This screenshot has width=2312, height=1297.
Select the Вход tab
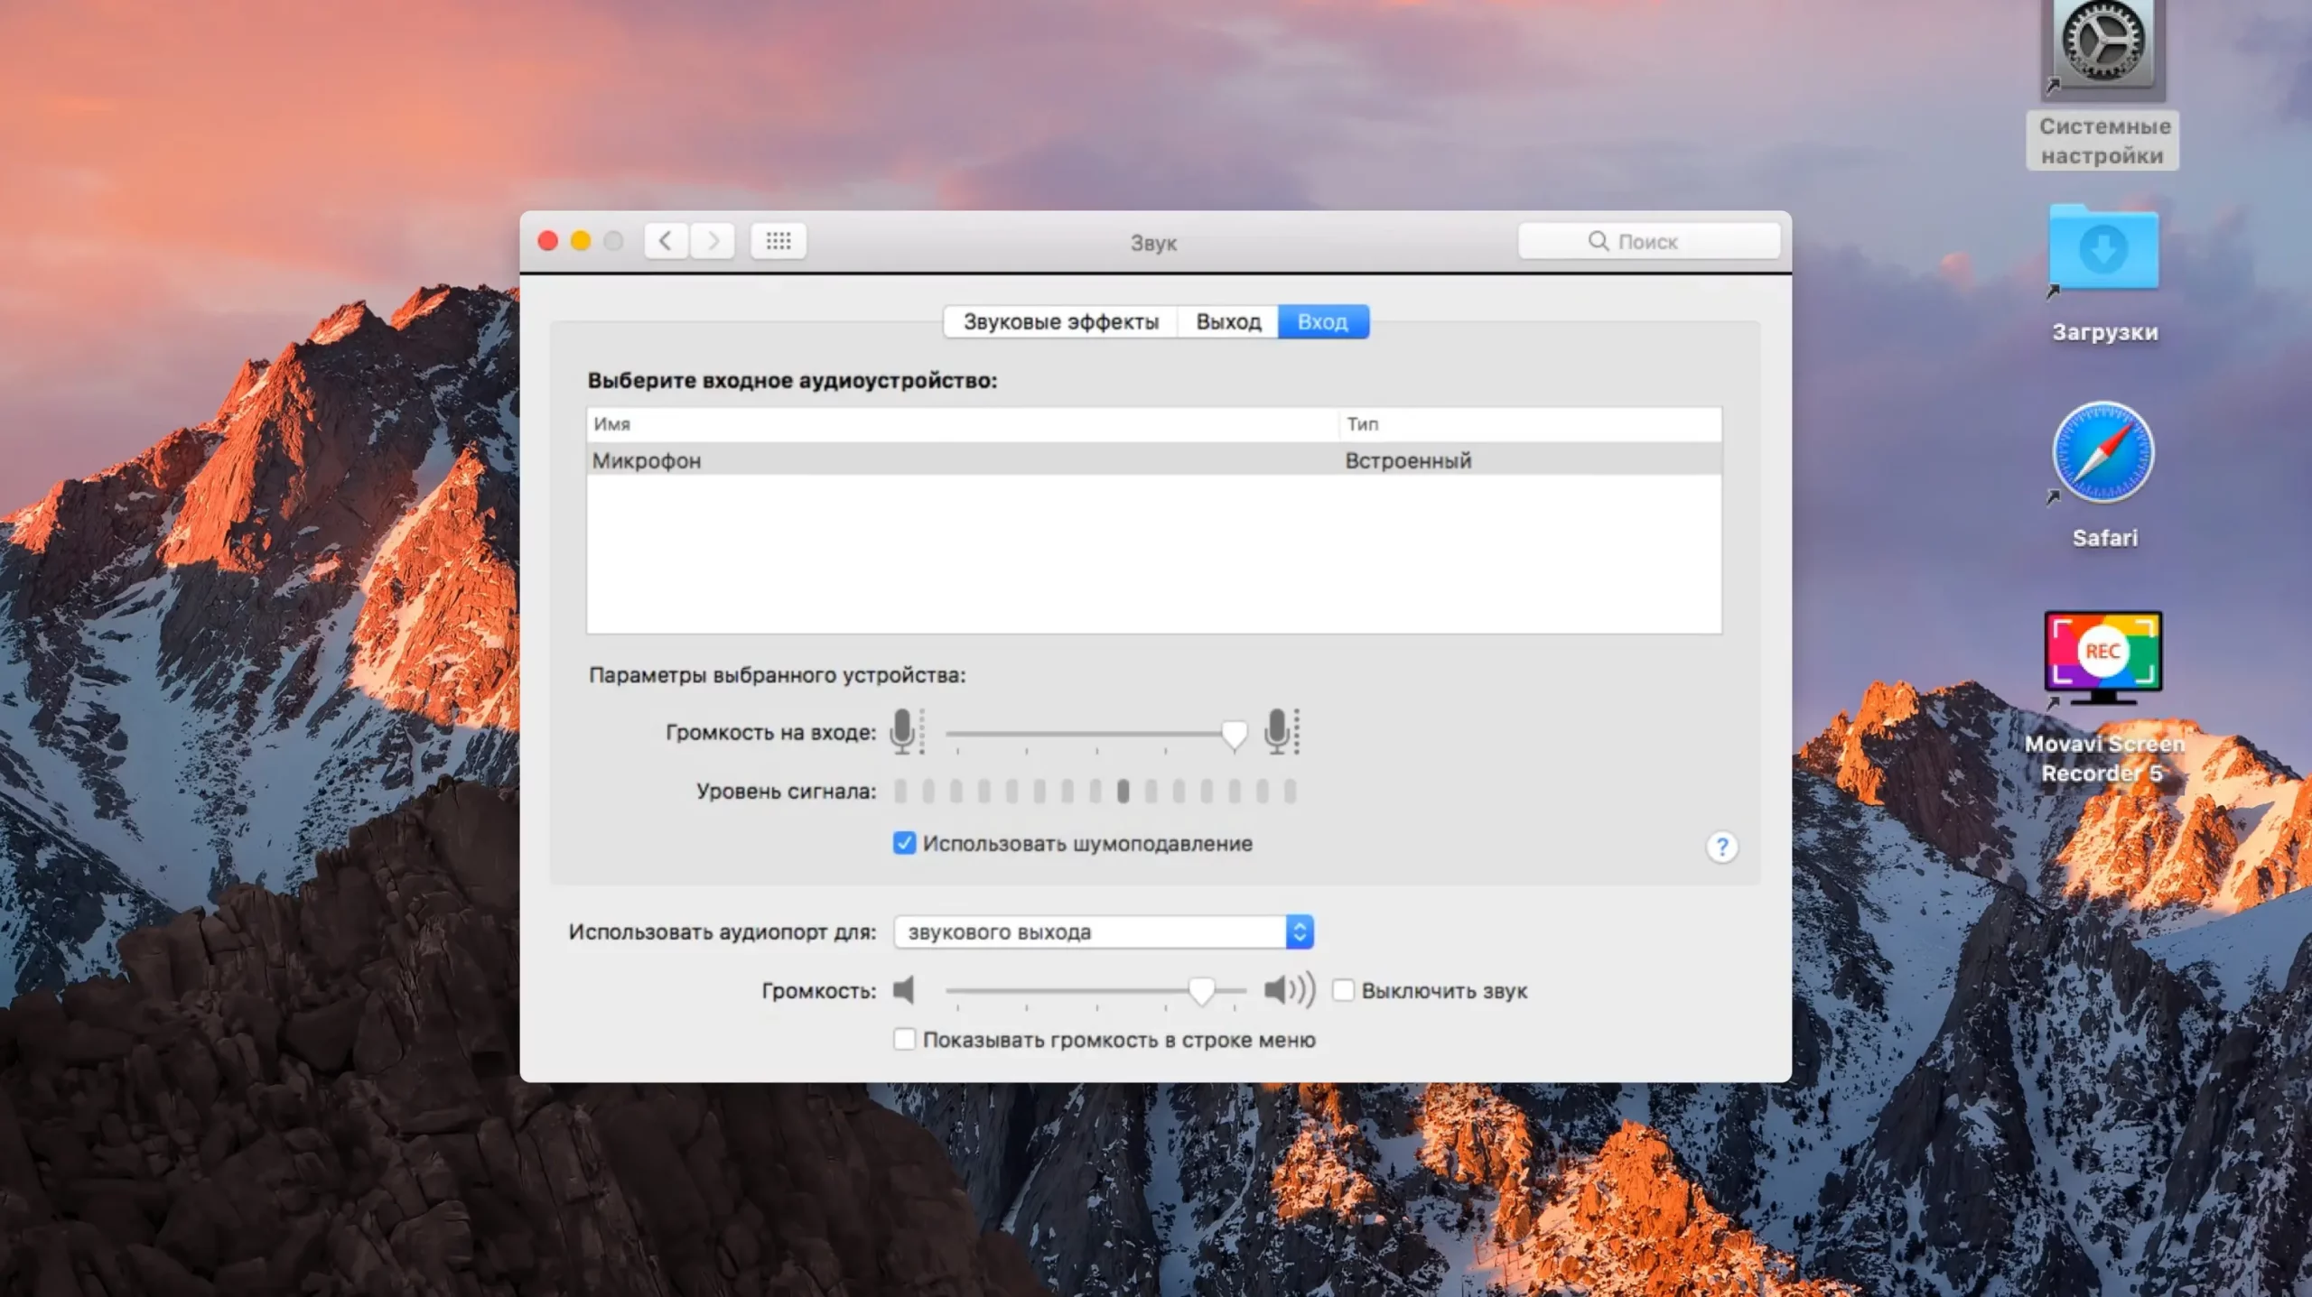tap(1322, 321)
